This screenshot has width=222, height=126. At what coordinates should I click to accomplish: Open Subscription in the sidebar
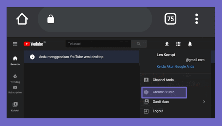pyautogui.click(x=15, y=90)
